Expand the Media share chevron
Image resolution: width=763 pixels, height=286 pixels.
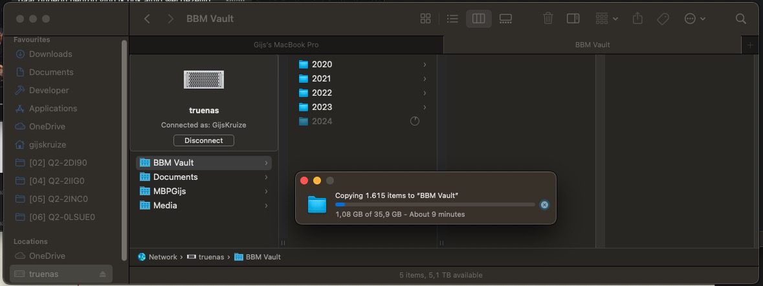pyautogui.click(x=266, y=205)
